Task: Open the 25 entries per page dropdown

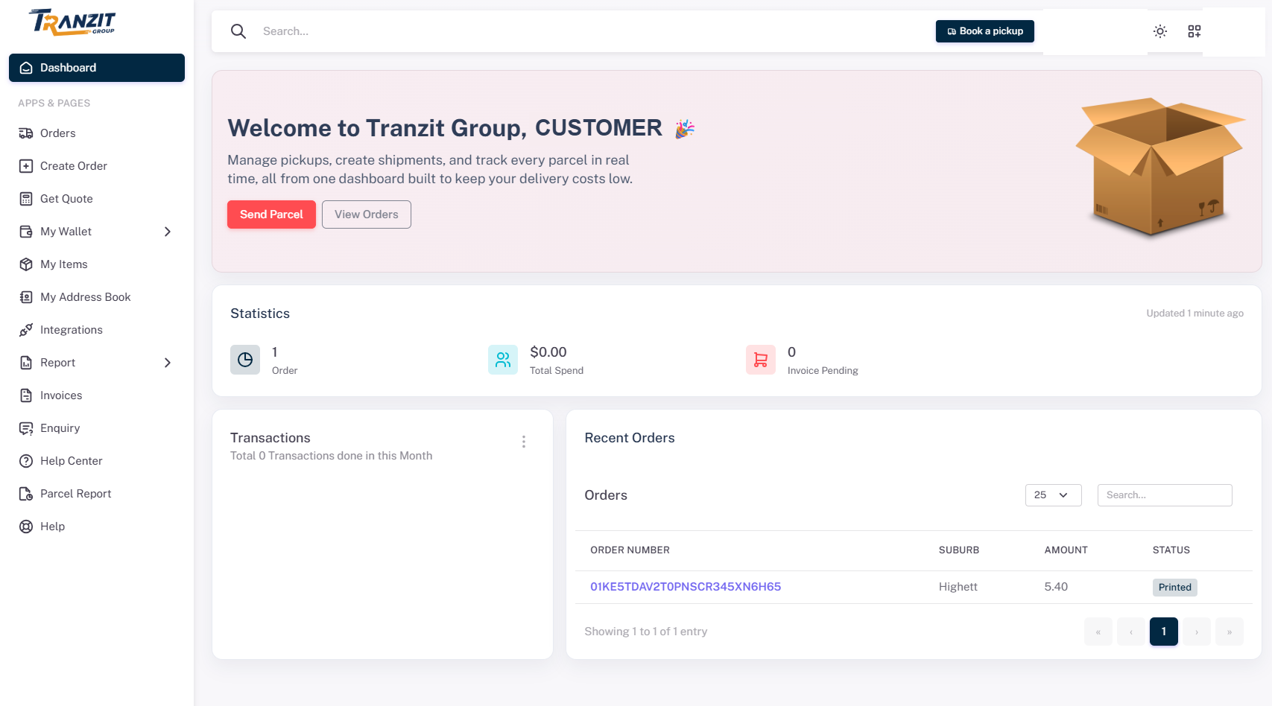Action: tap(1053, 495)
